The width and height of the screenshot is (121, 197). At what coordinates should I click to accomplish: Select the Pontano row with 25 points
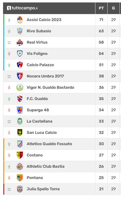point(61,178)
